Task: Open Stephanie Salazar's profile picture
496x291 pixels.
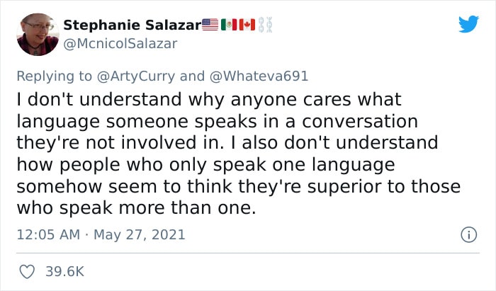Action: click(x=38, y=35)
